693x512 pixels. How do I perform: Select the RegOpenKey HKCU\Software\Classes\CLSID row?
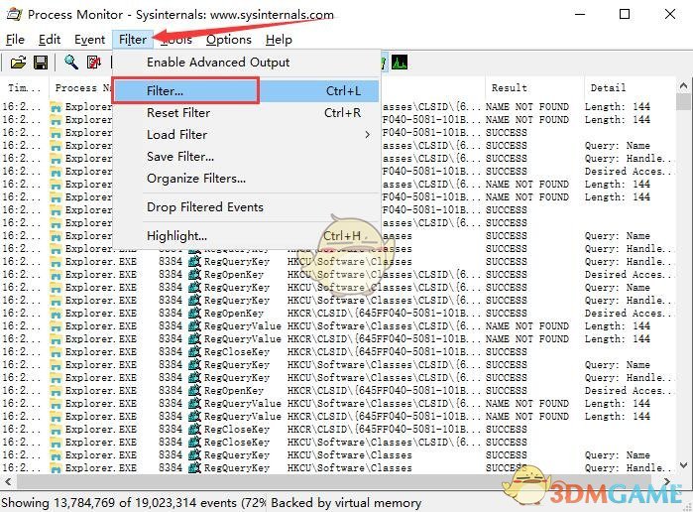click(x=338, y=275)
